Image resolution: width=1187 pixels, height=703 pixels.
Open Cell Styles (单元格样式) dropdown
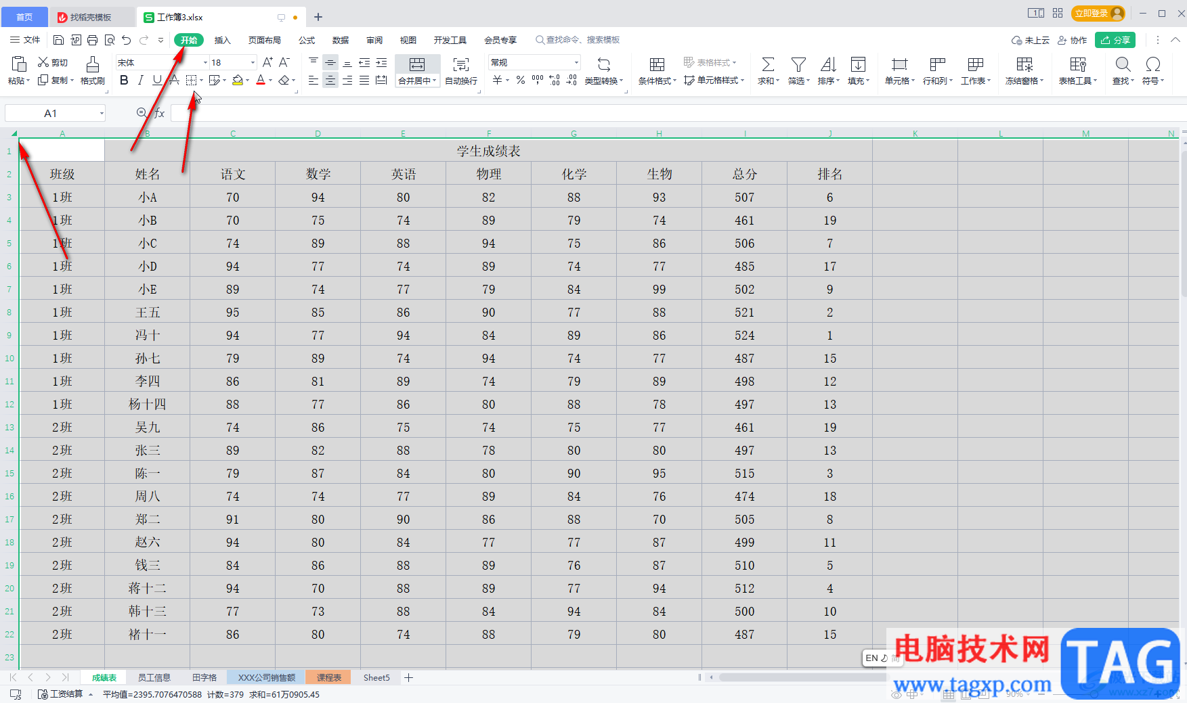tap(714, 80)
